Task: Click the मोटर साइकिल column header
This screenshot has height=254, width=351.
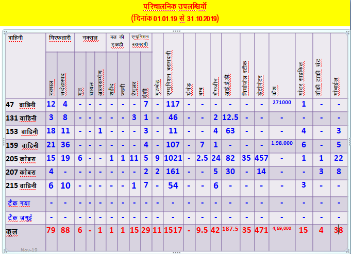Action: tap(302, 79)
